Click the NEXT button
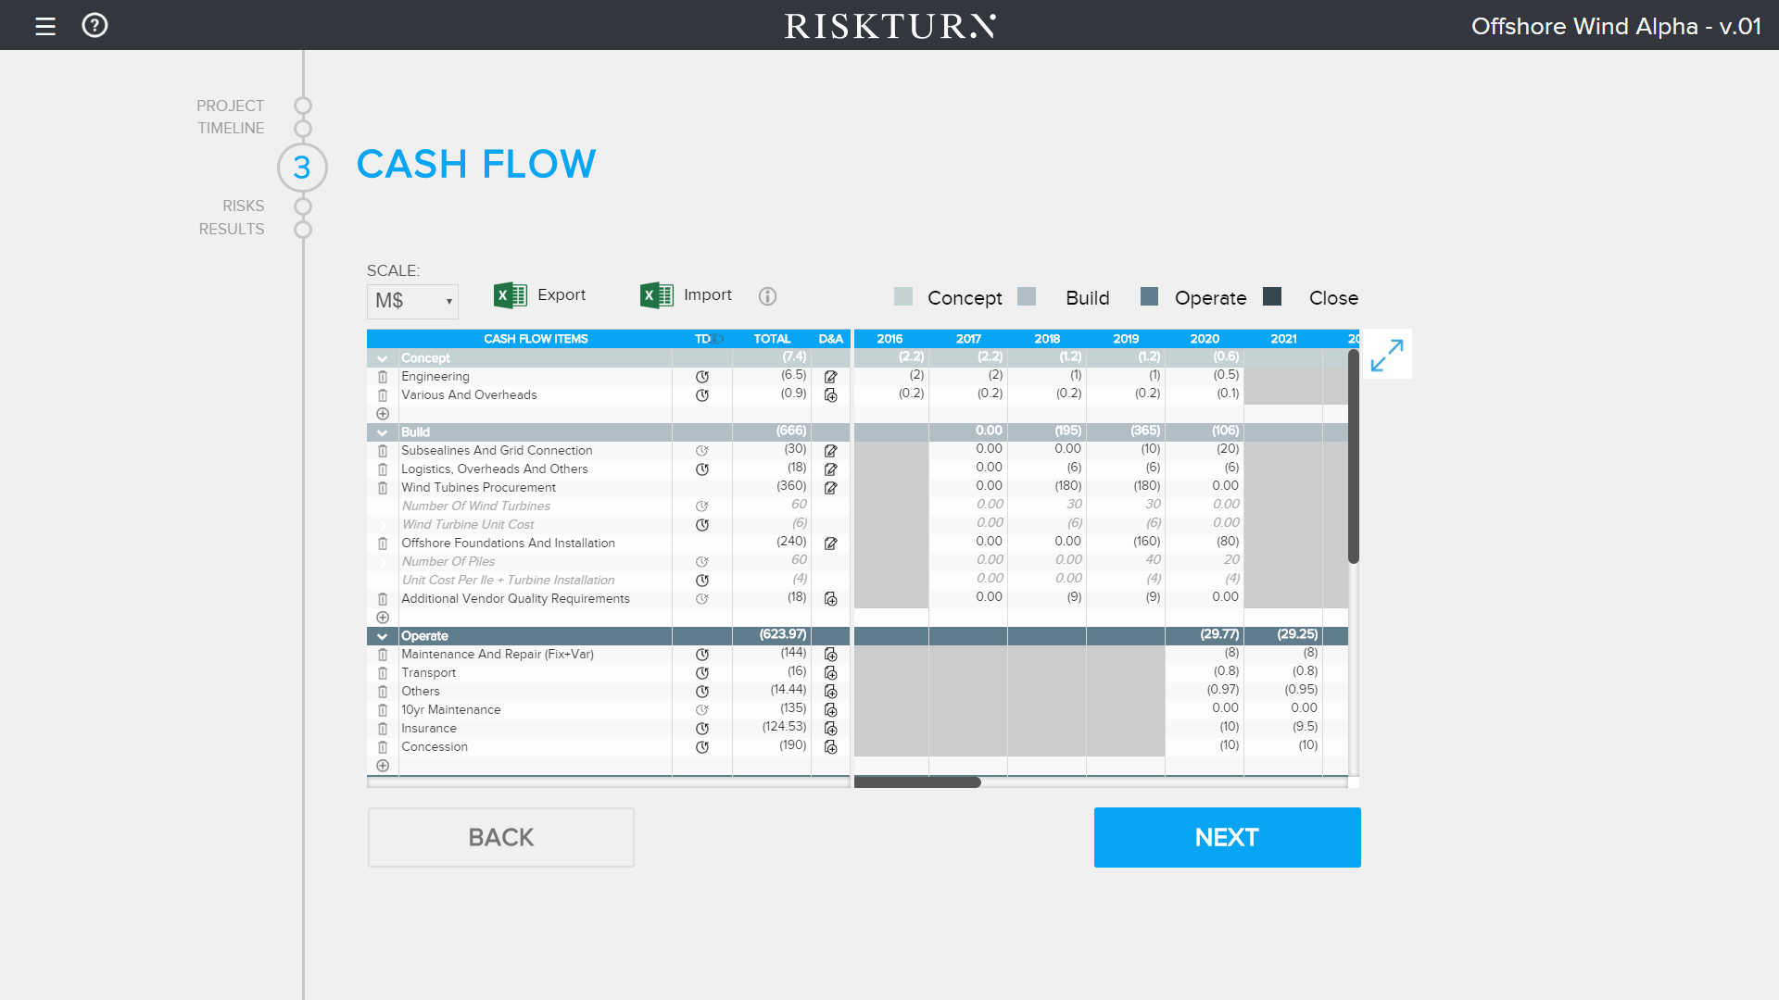Image resolution: width=1779 pixels, height=1000 pixels. (x=1227, y=837)
